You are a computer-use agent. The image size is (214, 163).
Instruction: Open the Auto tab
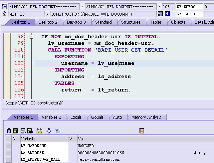coord(117,117)
